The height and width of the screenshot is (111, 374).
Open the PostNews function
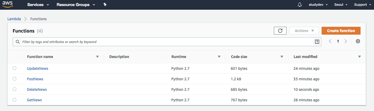coord(35,79)
